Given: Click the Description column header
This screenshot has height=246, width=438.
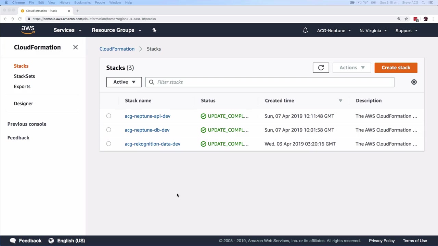Looking at the screenshot, I should tap(369, 100).
